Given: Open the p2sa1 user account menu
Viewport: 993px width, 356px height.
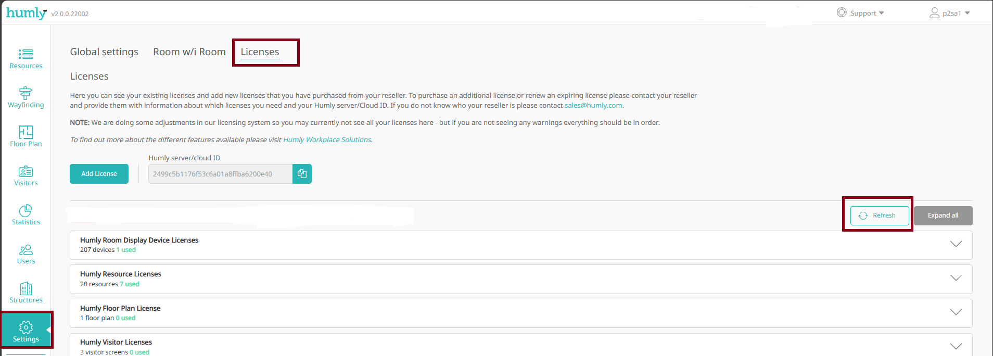Looking at the screenshot, I should click(950, 13).
